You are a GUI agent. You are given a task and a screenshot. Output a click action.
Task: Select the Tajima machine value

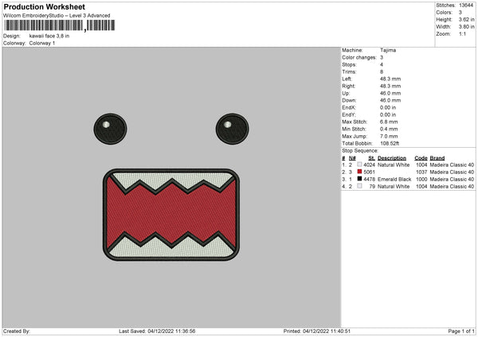pyautogui.click(x=388, y=50)
